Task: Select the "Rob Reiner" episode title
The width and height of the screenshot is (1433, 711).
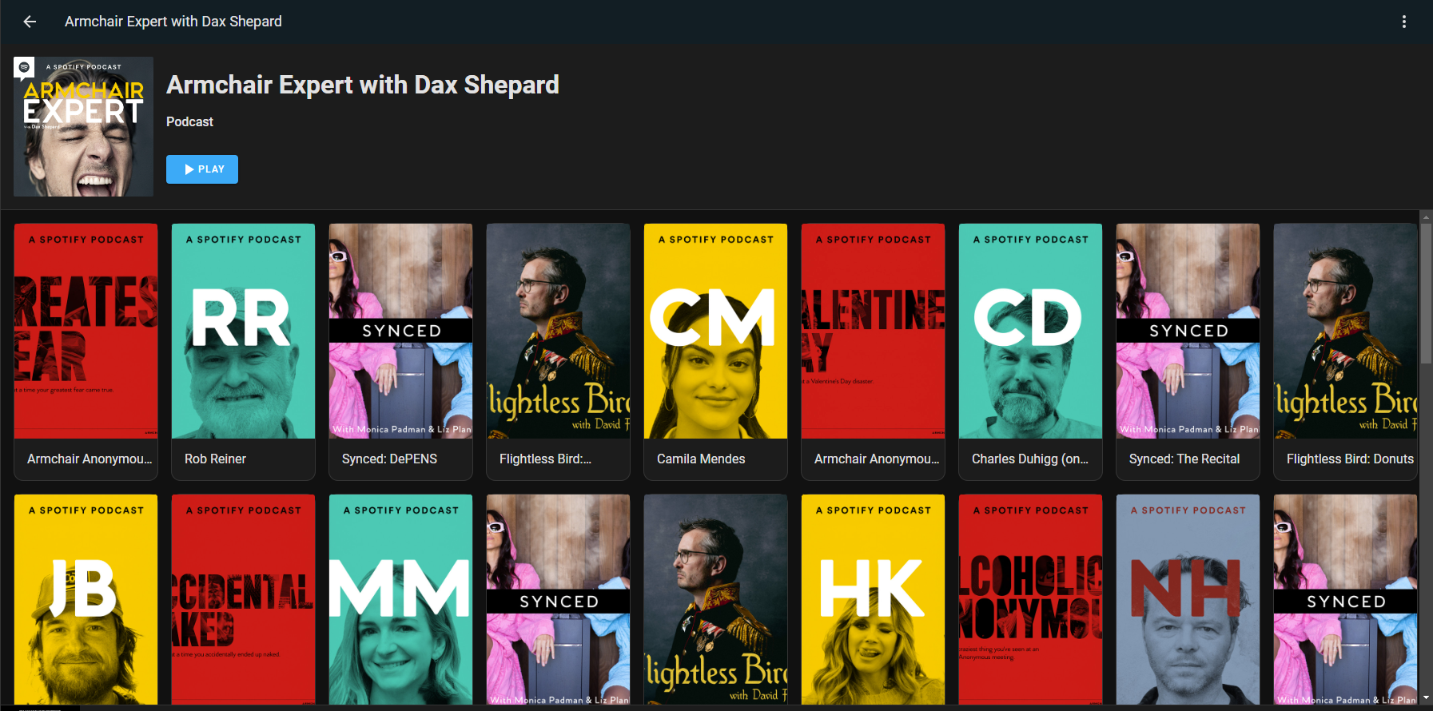Action: (215, 459)
